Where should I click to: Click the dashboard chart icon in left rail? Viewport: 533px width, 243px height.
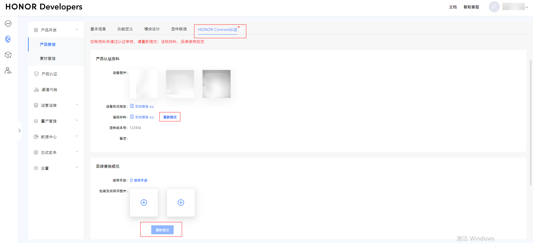tap(8, 24)
